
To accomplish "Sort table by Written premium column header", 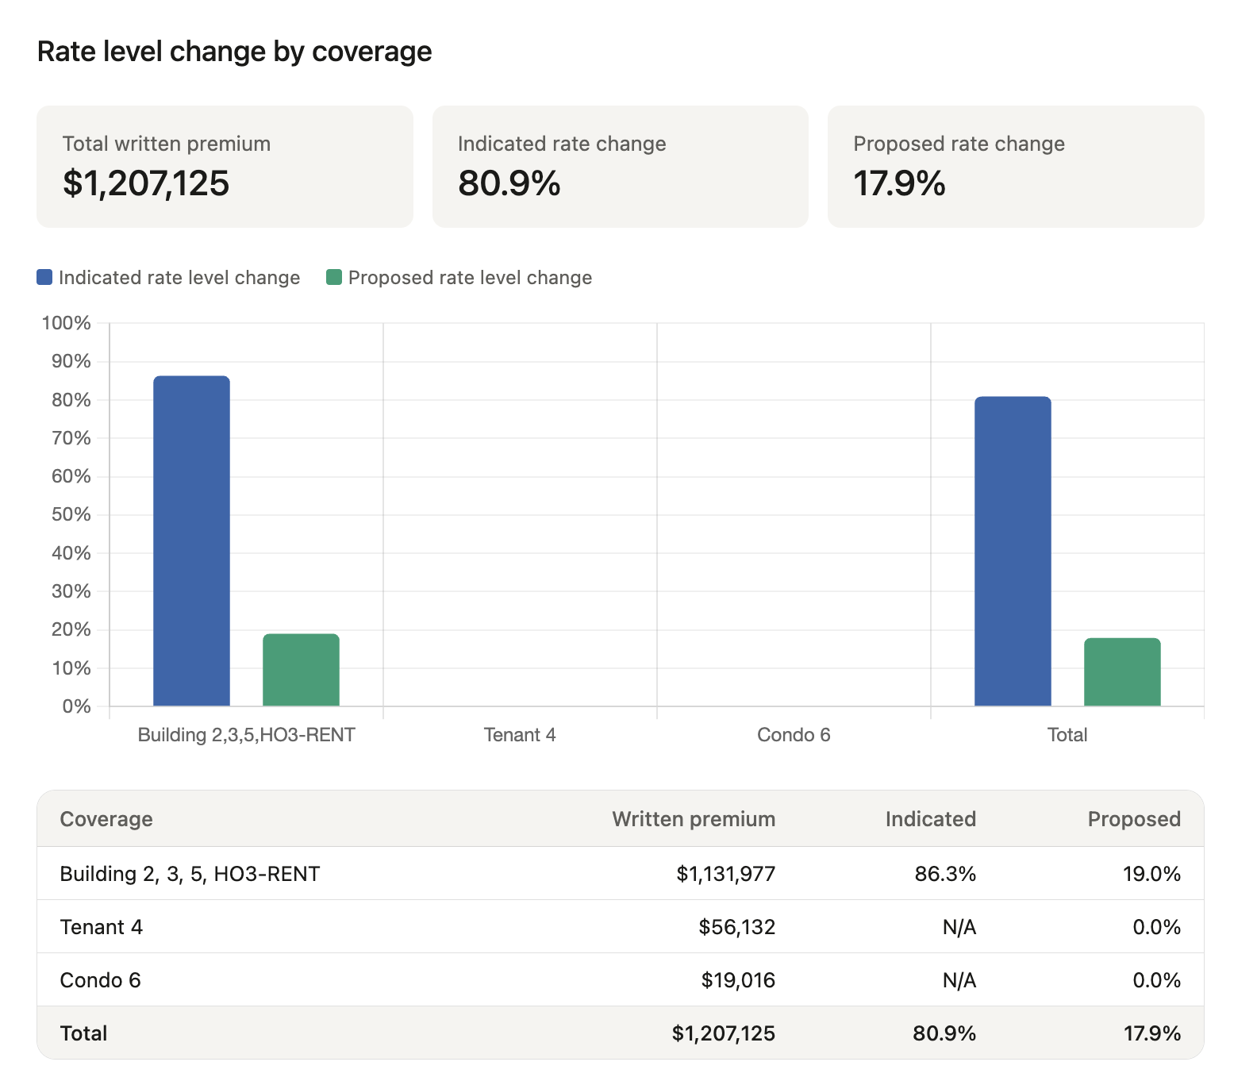I will click(x=694, y=819).
